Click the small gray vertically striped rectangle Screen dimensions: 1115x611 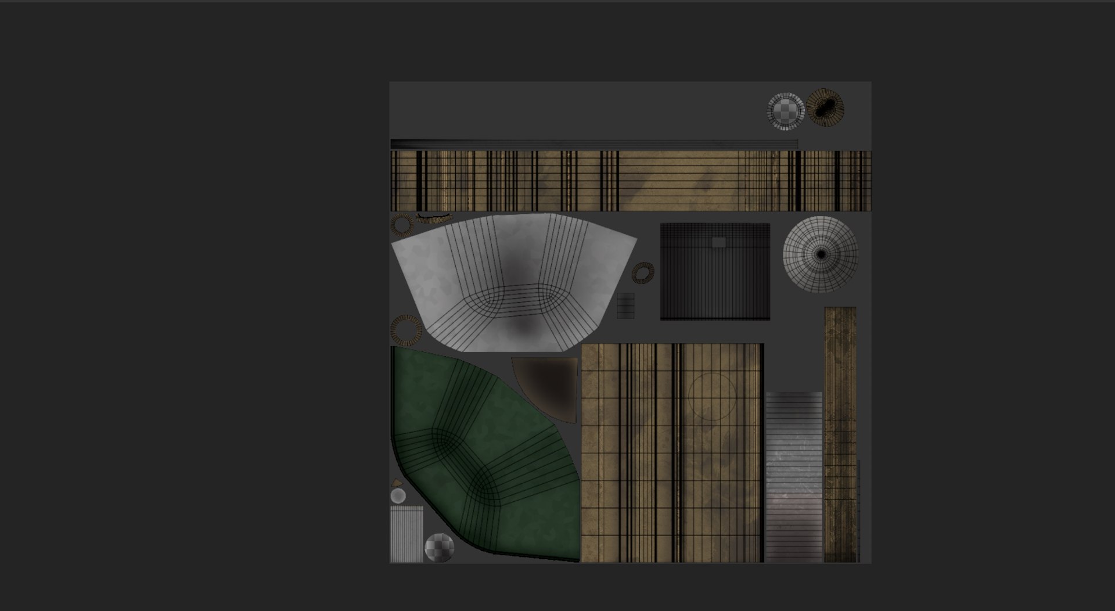pyautogui.click(x=407, y=534)
